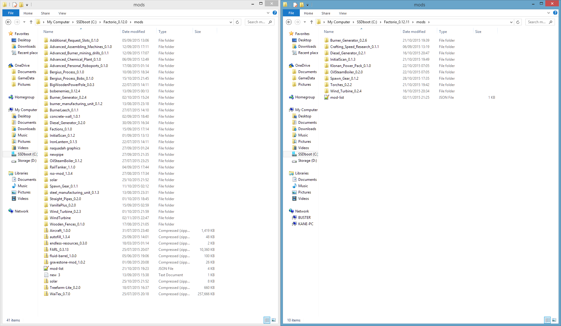Open Help icon in left Explorer window

coord(274,13)
